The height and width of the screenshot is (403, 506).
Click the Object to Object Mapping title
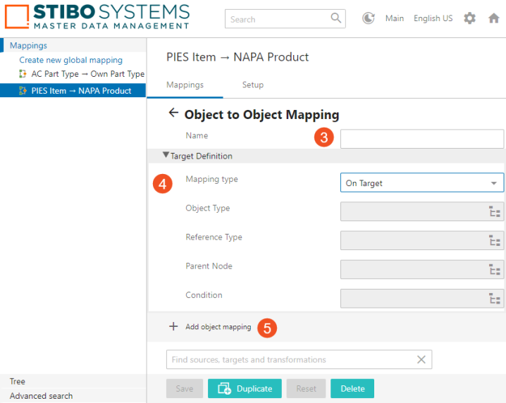(x=261, y=115)
